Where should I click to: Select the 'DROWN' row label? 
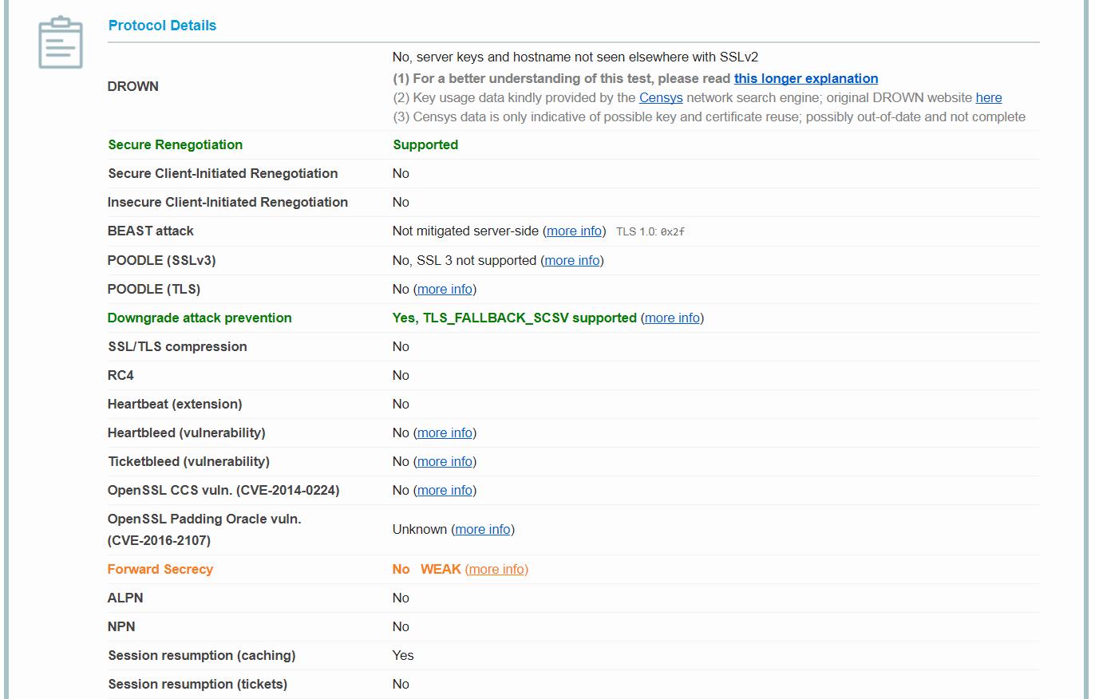point(133,86)
